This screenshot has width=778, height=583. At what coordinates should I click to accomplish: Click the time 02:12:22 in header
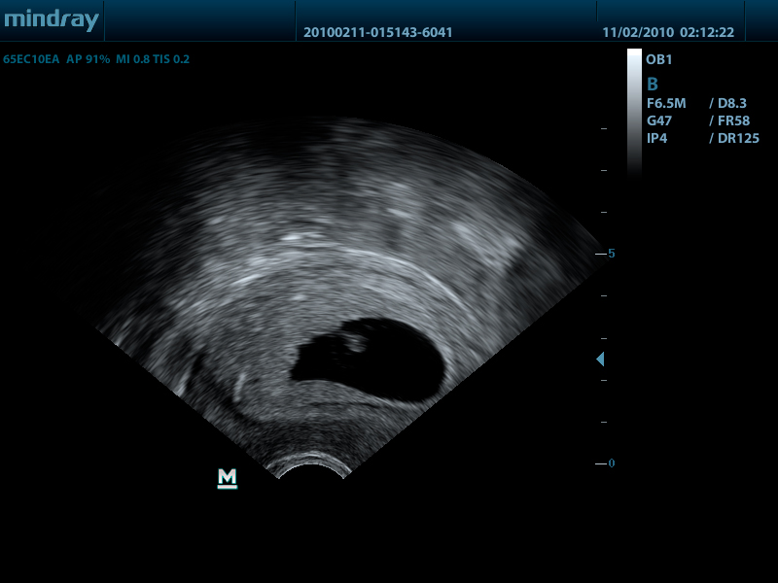pos(713,32)
